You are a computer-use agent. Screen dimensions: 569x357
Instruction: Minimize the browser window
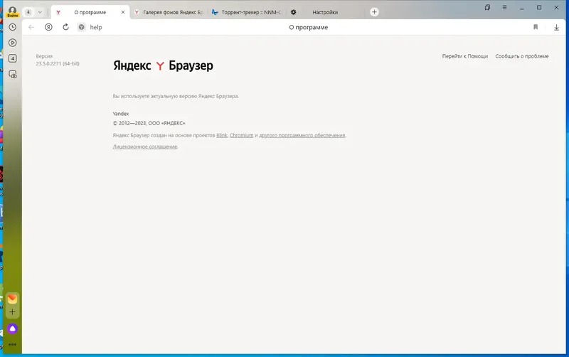(x=522, y=7)
